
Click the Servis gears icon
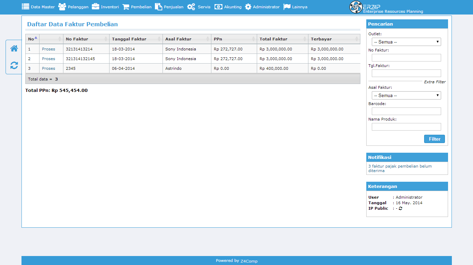coord(191,7)
